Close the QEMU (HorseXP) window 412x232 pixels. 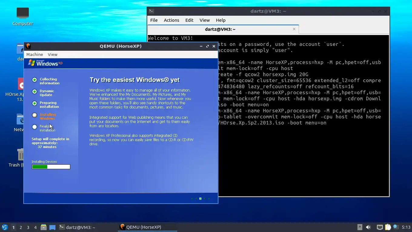click(214, 46)
